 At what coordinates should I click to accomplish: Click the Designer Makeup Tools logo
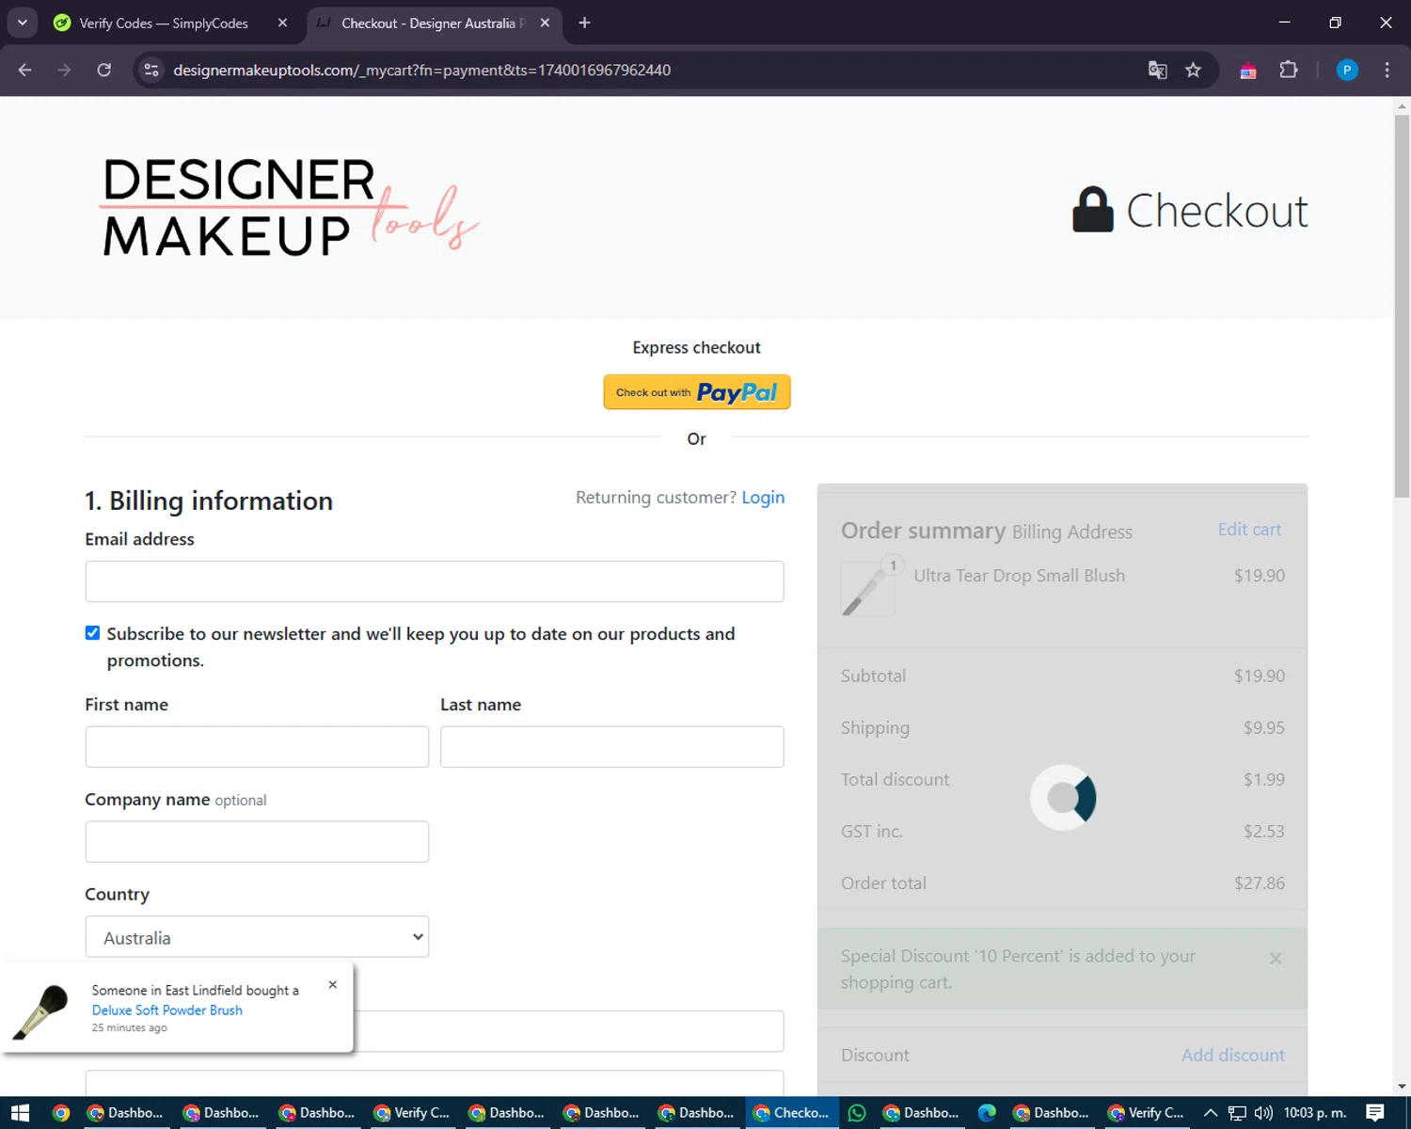point(291,207)
